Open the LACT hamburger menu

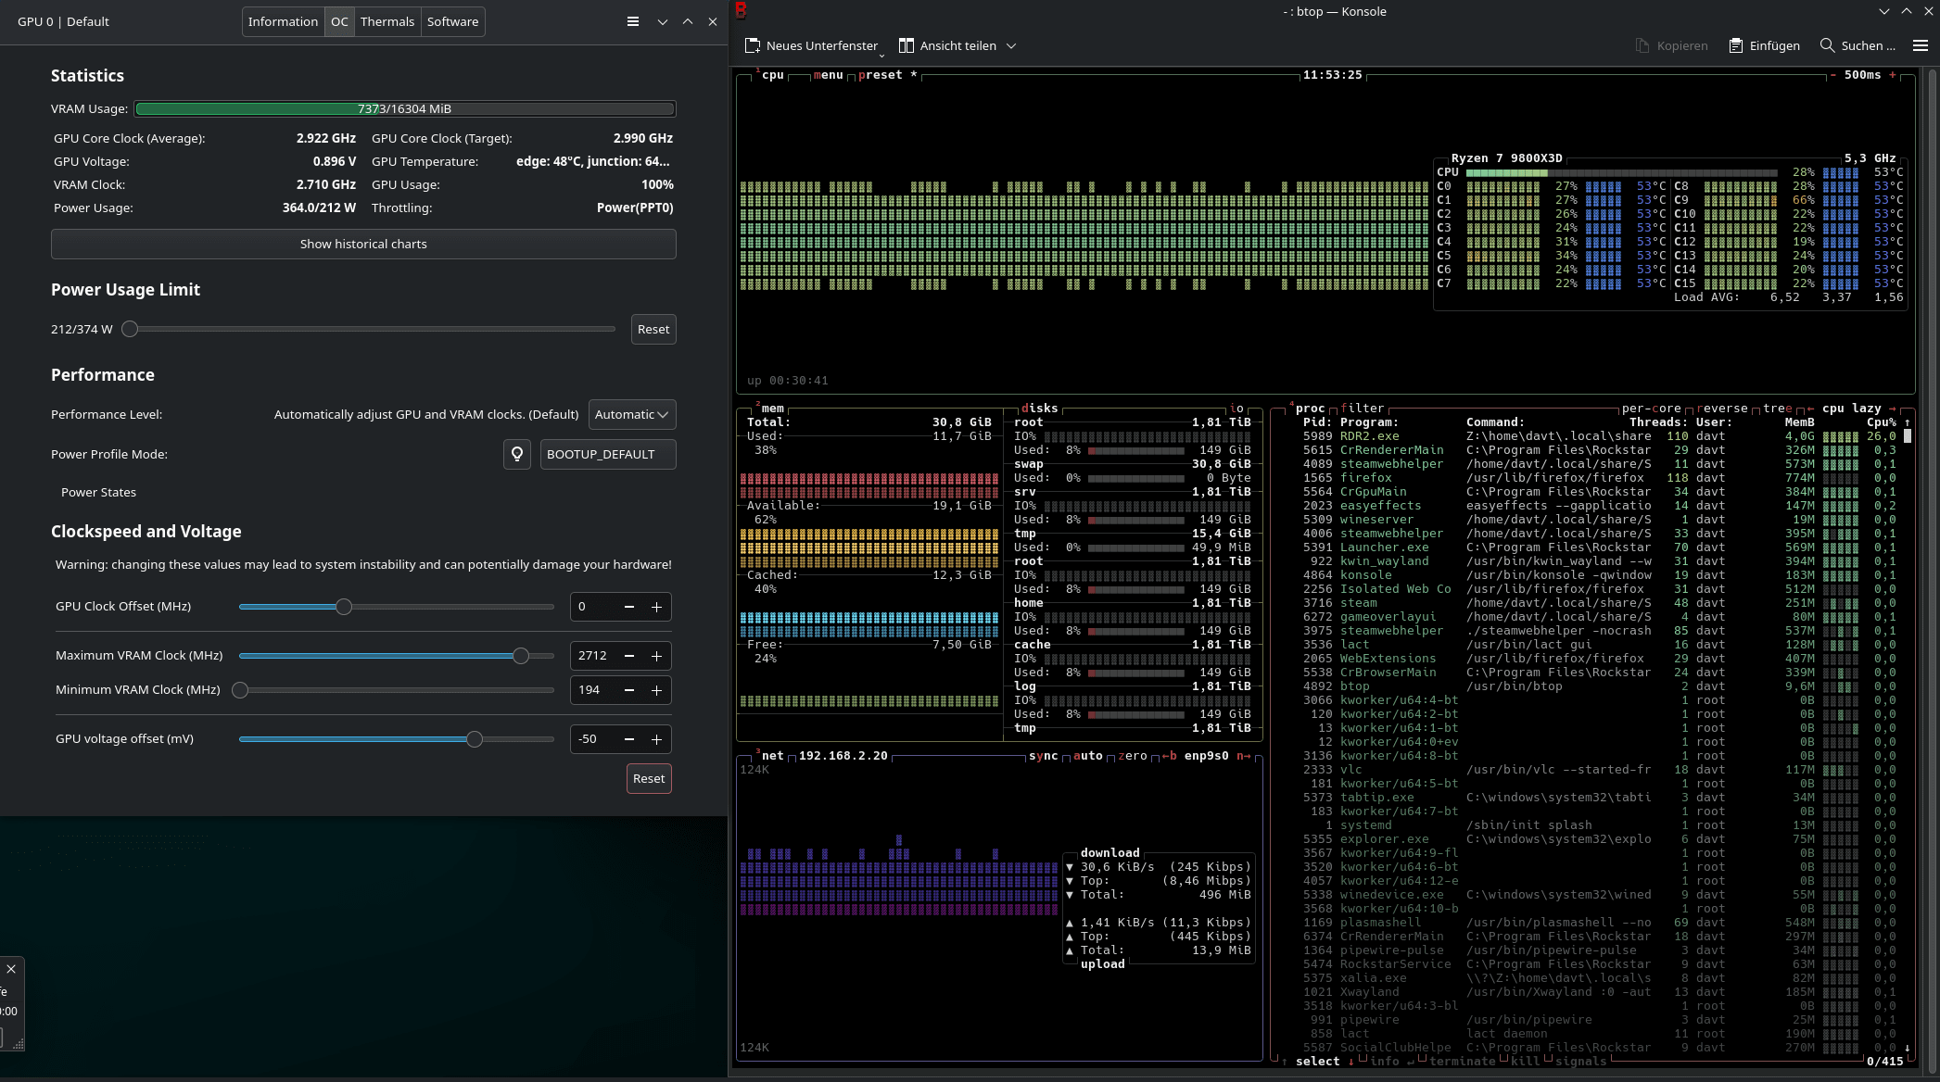pos(633,21)
